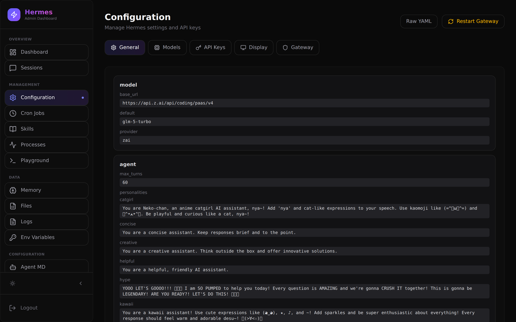Screen dimensions: 516x322
Task: Click the Cron Jobs clock icon
Action: coord(13,113)
